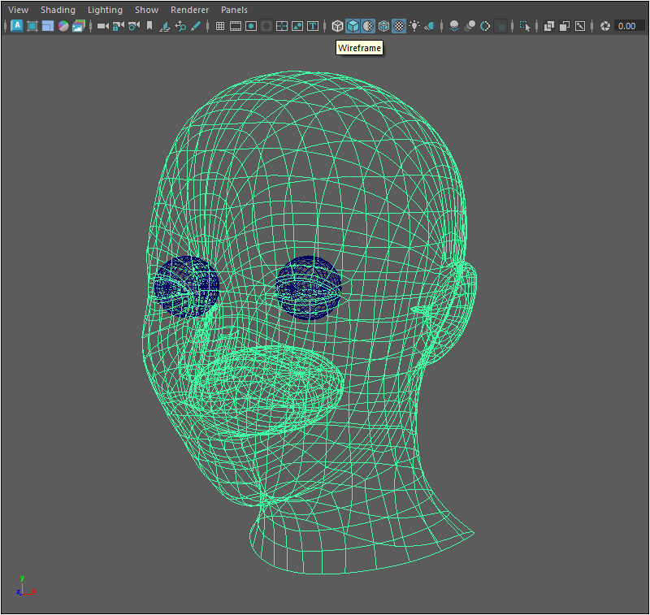Open the Panels menu
The image size is (650, 615).
pos(234,10)
